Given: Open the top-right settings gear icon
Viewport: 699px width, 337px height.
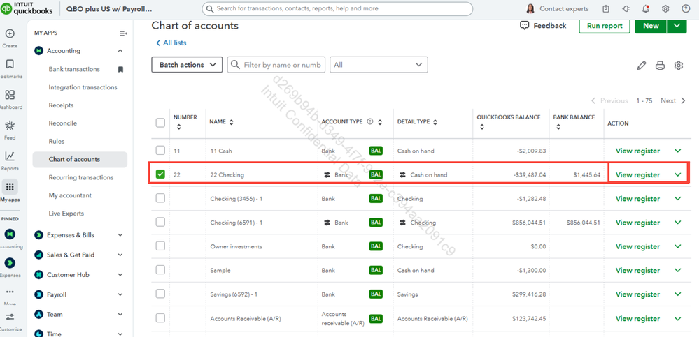Looking at the screenshot, I should pos(665,8).
